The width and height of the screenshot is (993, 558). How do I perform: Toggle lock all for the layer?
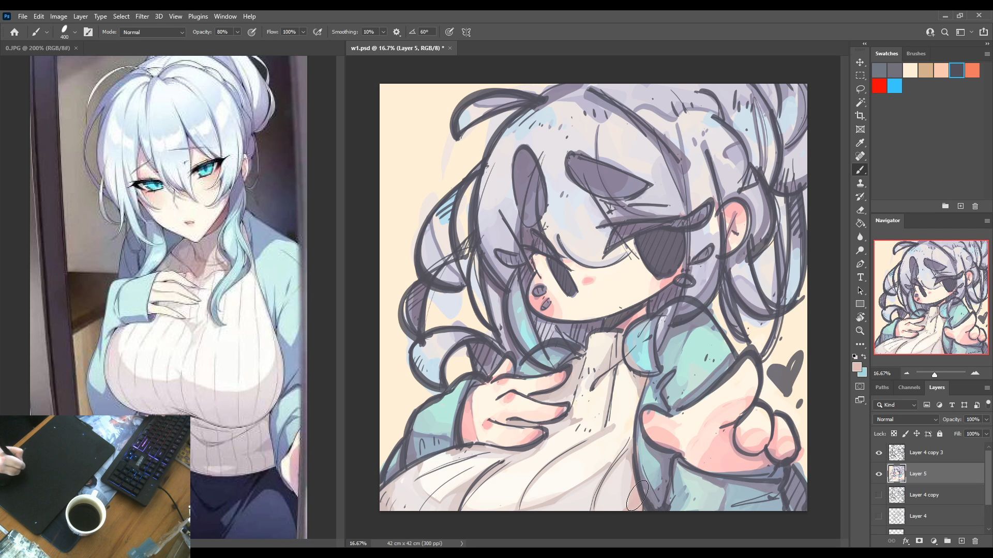coord(940,433)
